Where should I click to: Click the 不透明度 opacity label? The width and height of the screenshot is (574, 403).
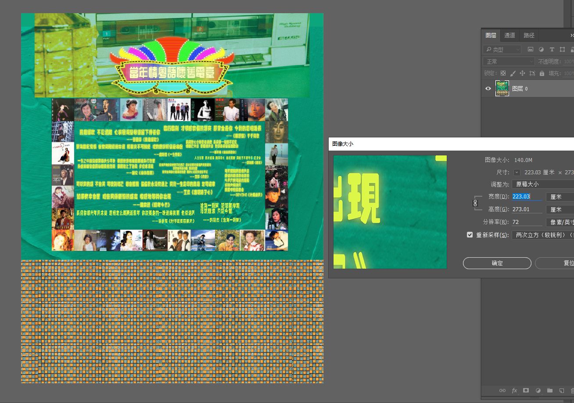point(550,61)
